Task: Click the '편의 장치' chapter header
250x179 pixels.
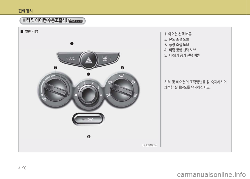Action: pyautogui.click(x=26, y=11)
